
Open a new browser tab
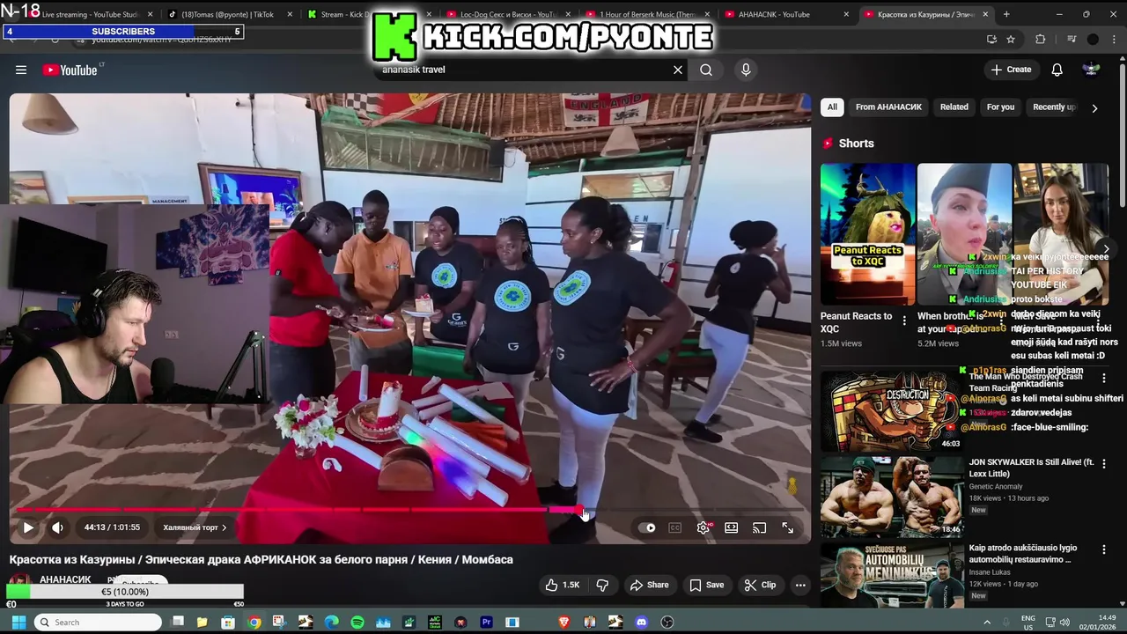click(1006, 14)
